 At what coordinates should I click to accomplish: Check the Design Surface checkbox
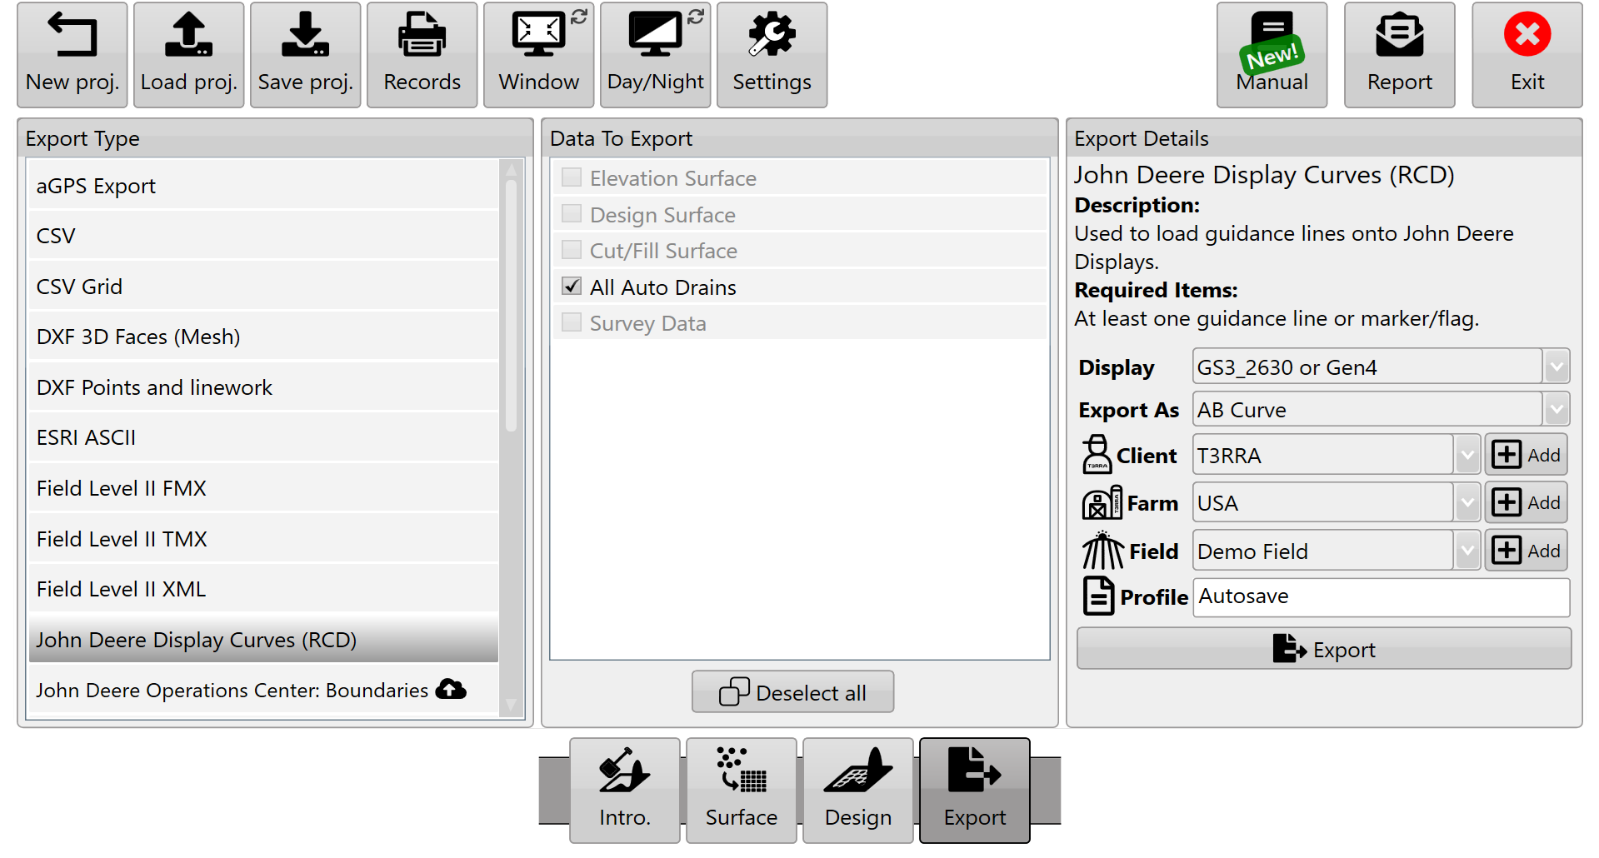click(572, 214)
